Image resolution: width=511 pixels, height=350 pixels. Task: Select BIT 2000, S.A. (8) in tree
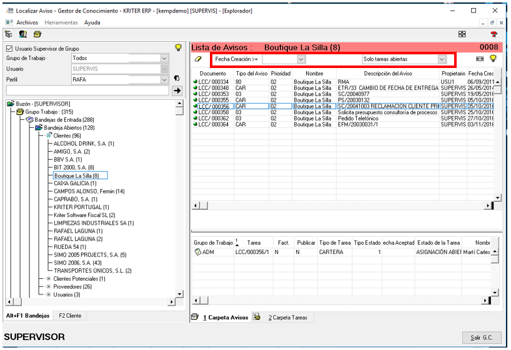(x=74, y=167)
